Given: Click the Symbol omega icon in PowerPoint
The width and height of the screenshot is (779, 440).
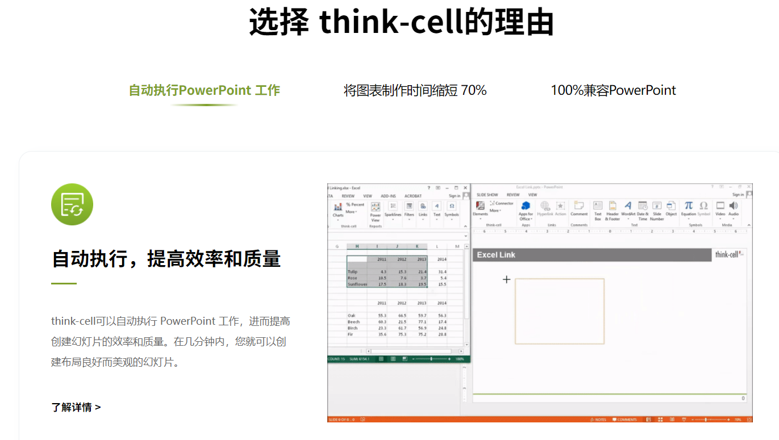Looking at the screenshot, I should (x=703, y=206).
